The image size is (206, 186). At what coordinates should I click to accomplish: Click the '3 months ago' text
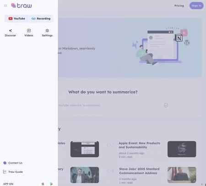point(128,179)
